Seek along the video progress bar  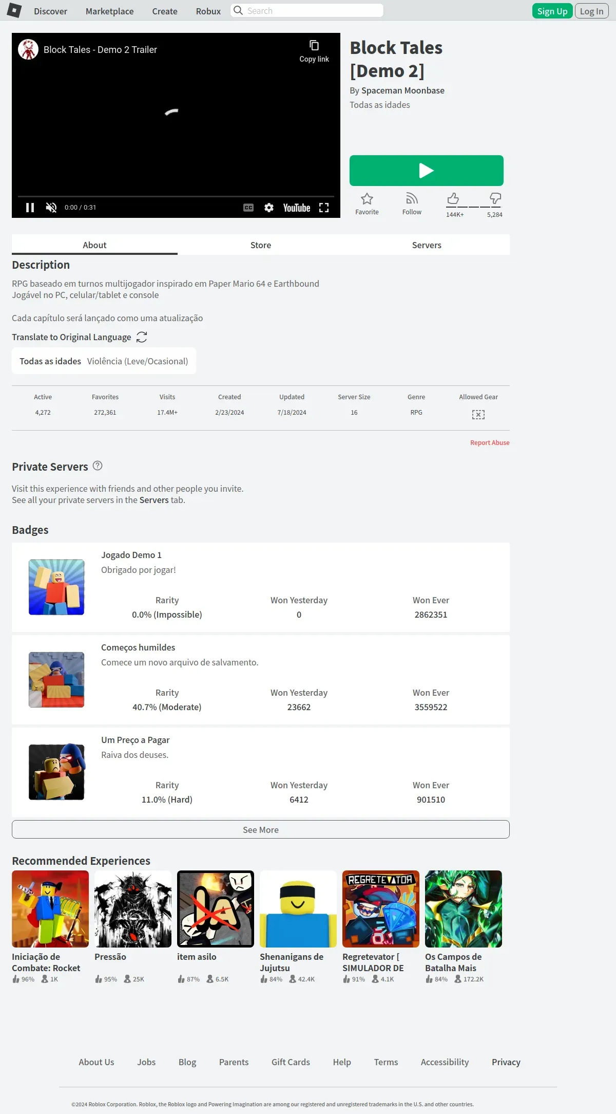click(176, 196)
